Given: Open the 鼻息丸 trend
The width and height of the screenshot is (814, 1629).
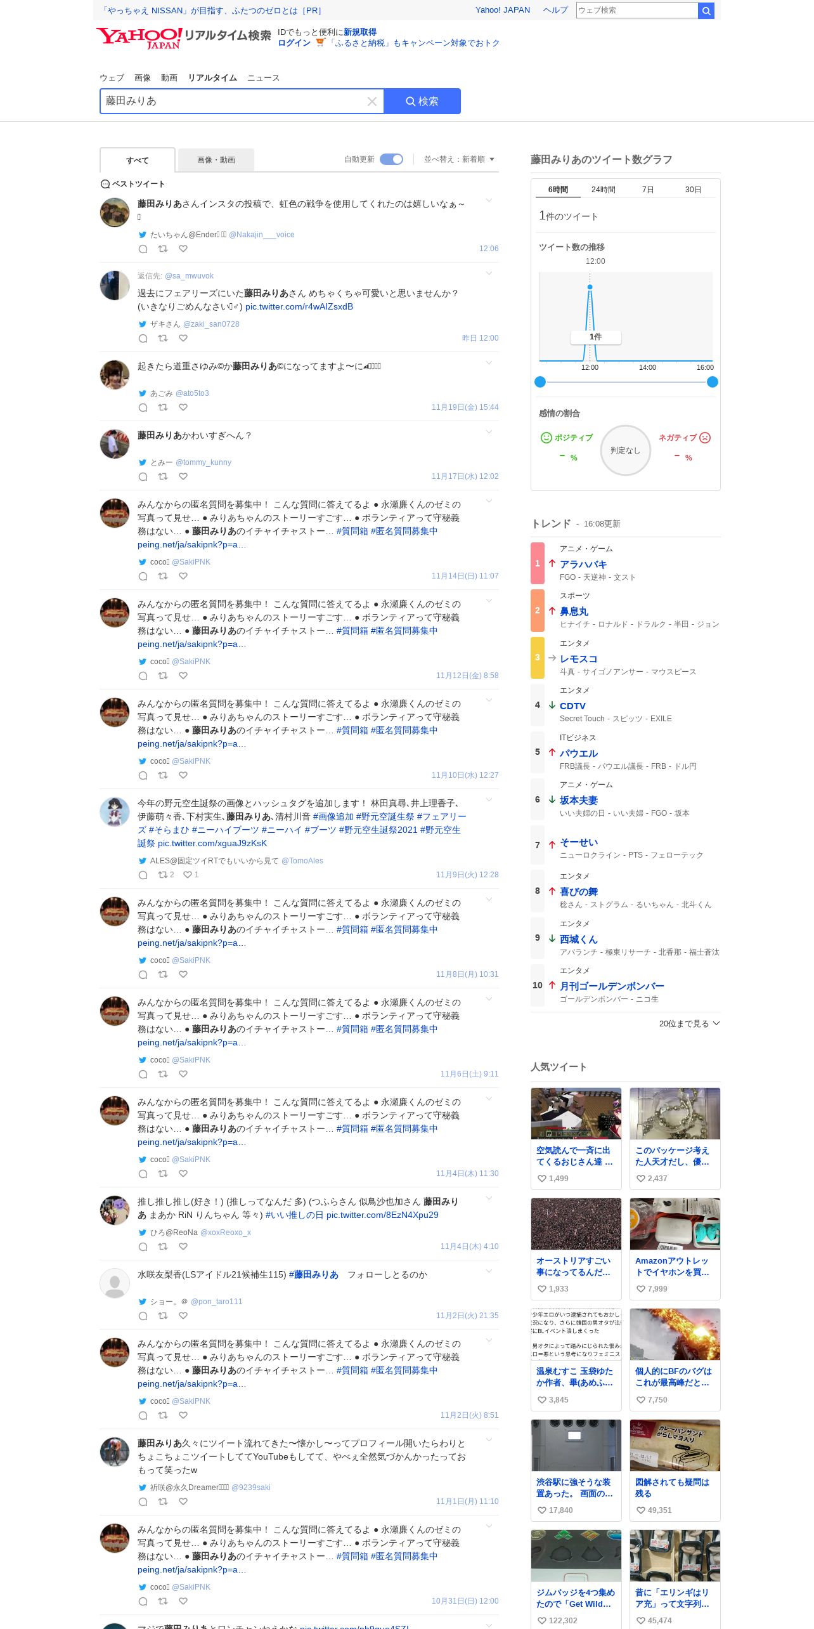Looking at the screenshot, I should tap(574, 612).
